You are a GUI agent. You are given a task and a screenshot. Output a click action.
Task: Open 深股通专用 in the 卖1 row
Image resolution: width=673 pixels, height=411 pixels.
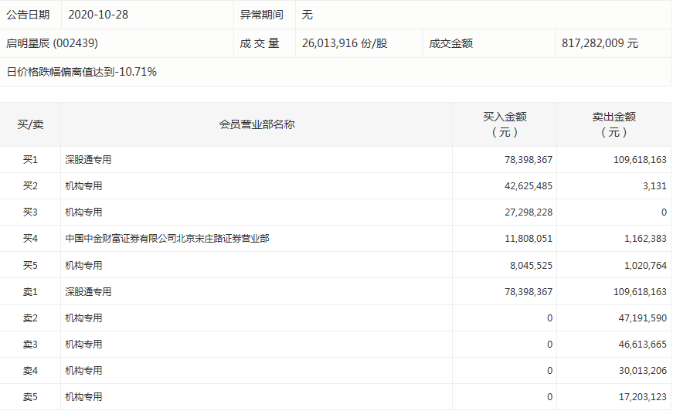click(x=88, y=292)
